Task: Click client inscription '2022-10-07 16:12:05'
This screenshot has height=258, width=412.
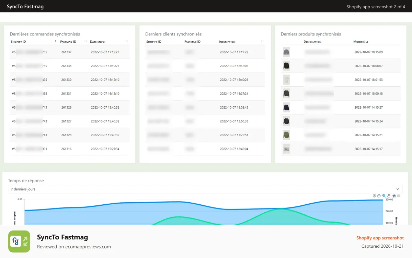Action: 234,66
